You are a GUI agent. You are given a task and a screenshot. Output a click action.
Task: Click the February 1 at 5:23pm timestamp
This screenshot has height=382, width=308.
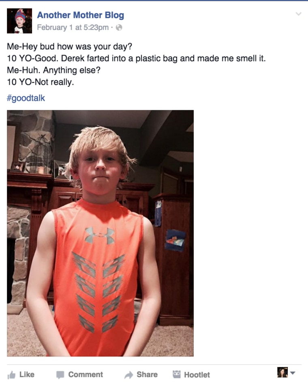(x=73, y=27)
